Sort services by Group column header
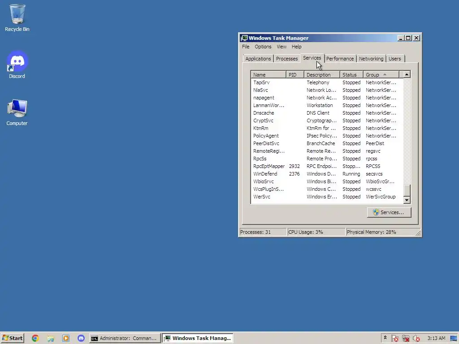Screen dimensions: 459x344 381,75
